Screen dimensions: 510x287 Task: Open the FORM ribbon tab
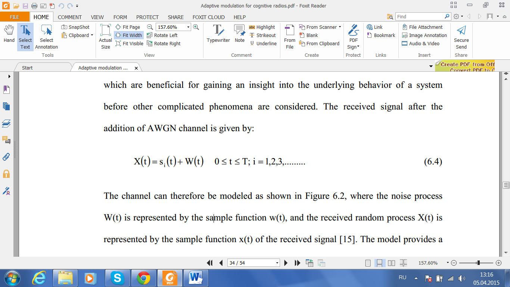(x=120, y=17)
